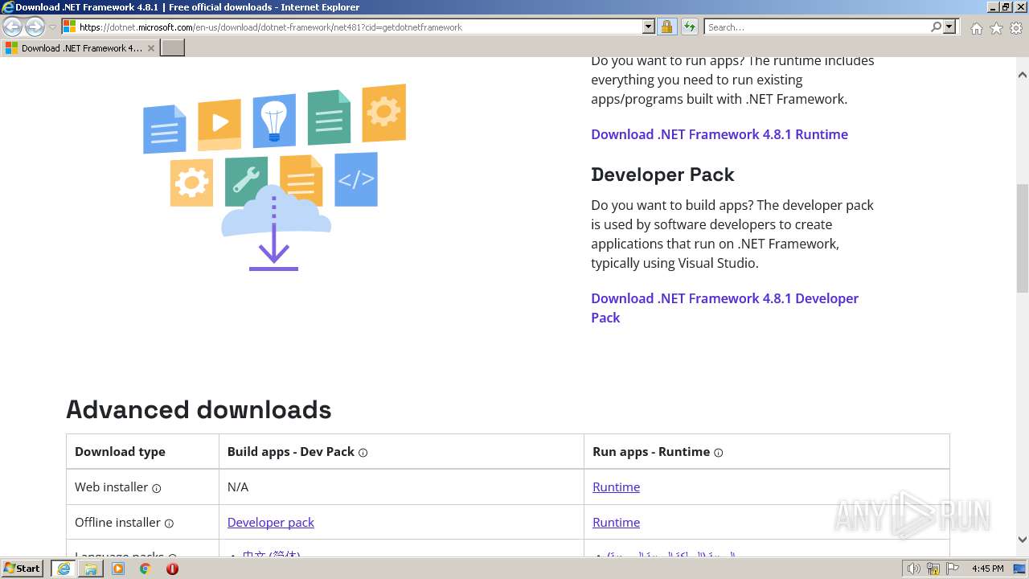Click the volume speaker tray icon
The image size is (1029, 579).
tap(913, 569)
